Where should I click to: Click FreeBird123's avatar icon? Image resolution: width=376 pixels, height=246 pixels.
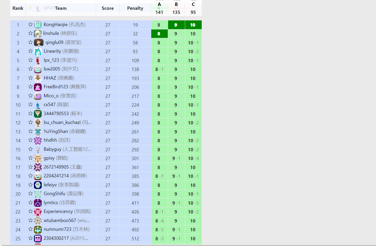point(38,87)
